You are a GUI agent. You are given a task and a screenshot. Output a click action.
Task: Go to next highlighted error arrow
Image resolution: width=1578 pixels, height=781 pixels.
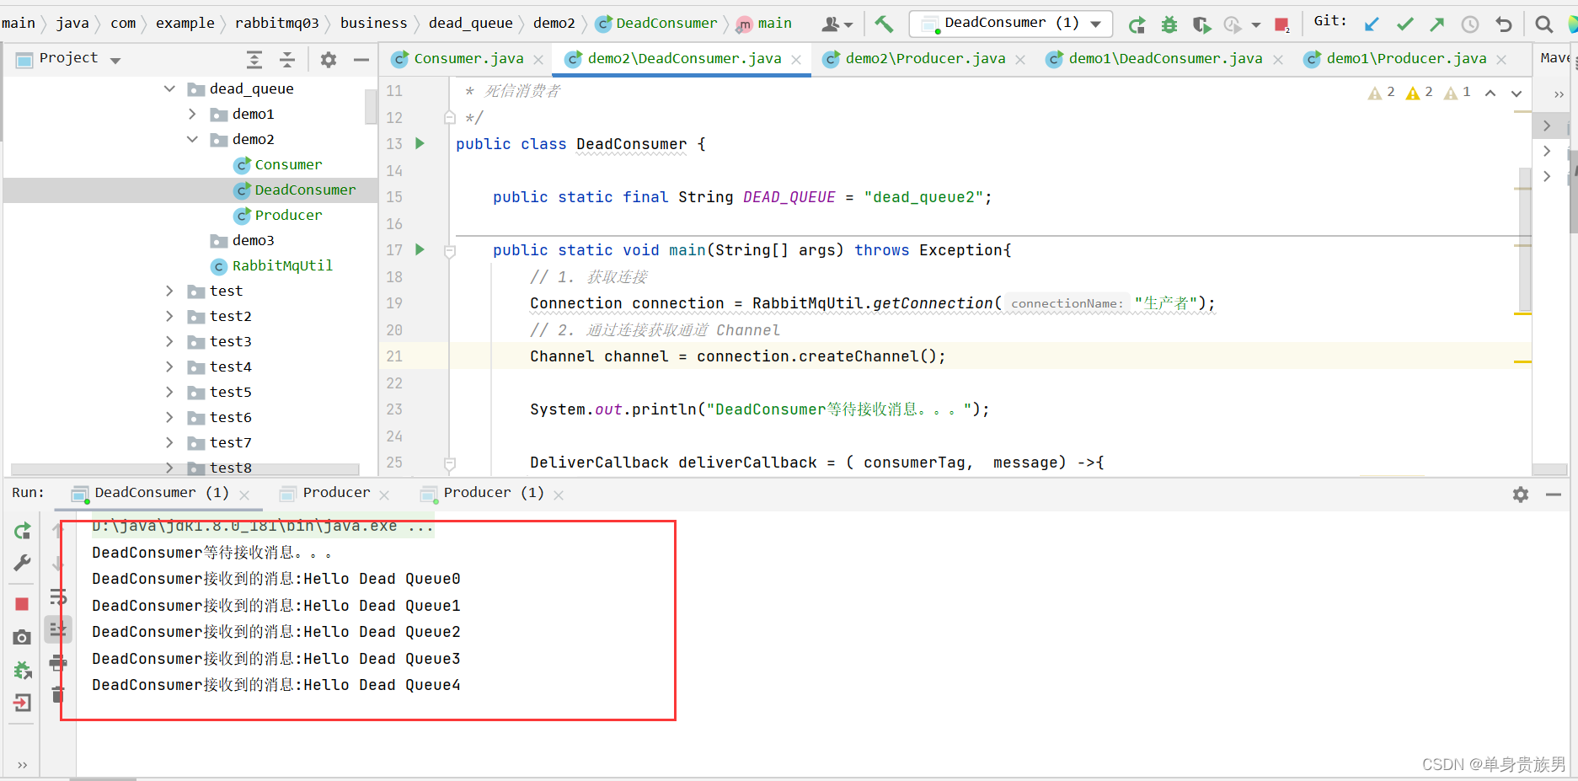[x=1516, y=93]
